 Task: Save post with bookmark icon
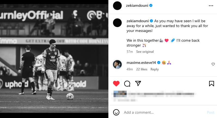(x=211, y=83)
